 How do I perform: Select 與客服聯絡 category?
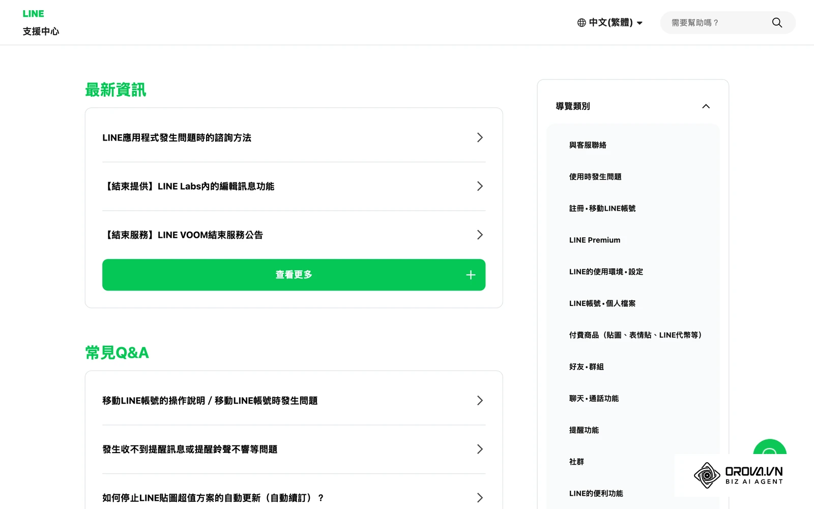pyautogui.click(x=588, y=145)
